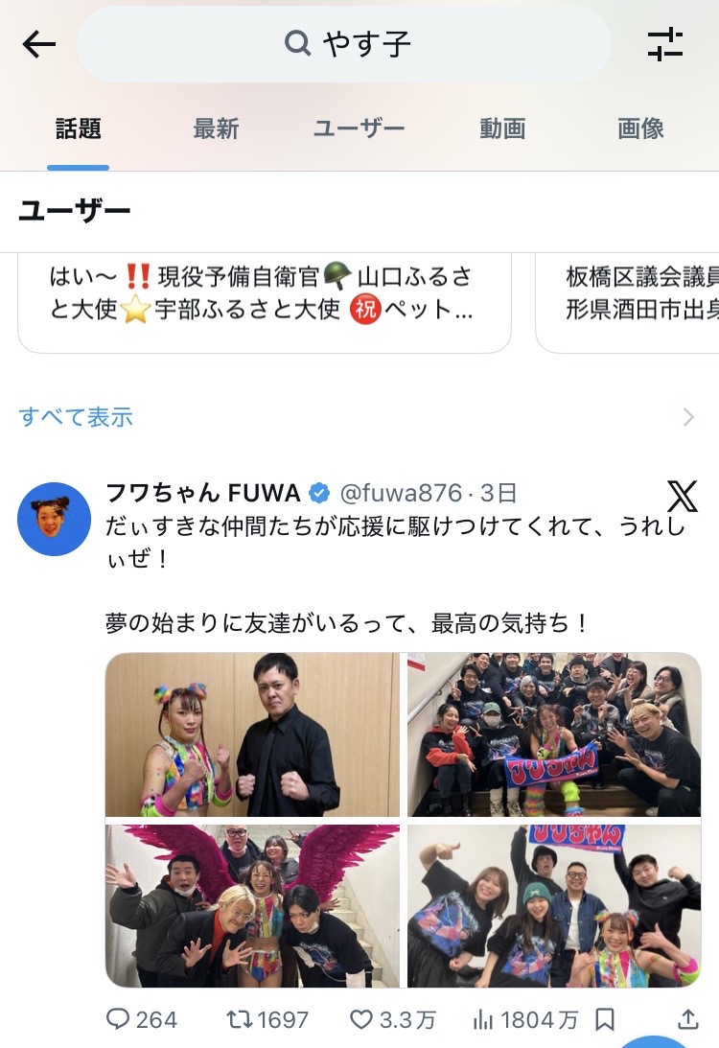Image resolution: width=719 pixels, height=1048 pixels.
Task: Open the search filter settings icon
Action: pos(665,45)
